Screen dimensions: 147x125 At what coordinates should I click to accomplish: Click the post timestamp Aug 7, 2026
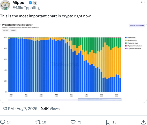27,109
